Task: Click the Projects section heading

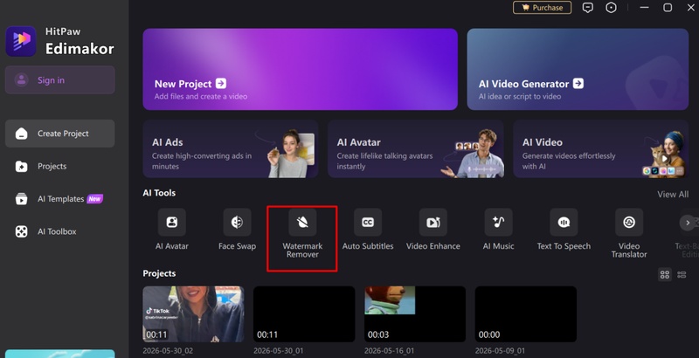Action: pos(159,273)
